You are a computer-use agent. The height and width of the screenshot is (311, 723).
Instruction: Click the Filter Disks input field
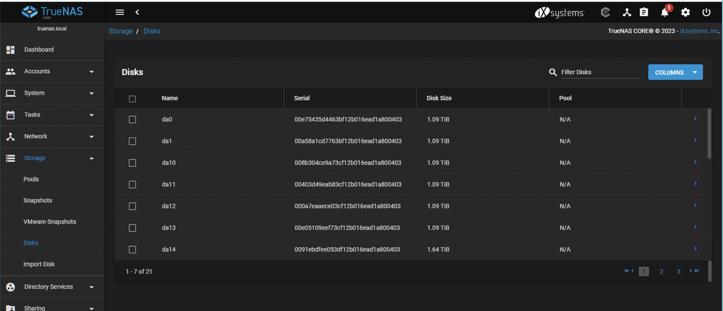coord(600,72)
